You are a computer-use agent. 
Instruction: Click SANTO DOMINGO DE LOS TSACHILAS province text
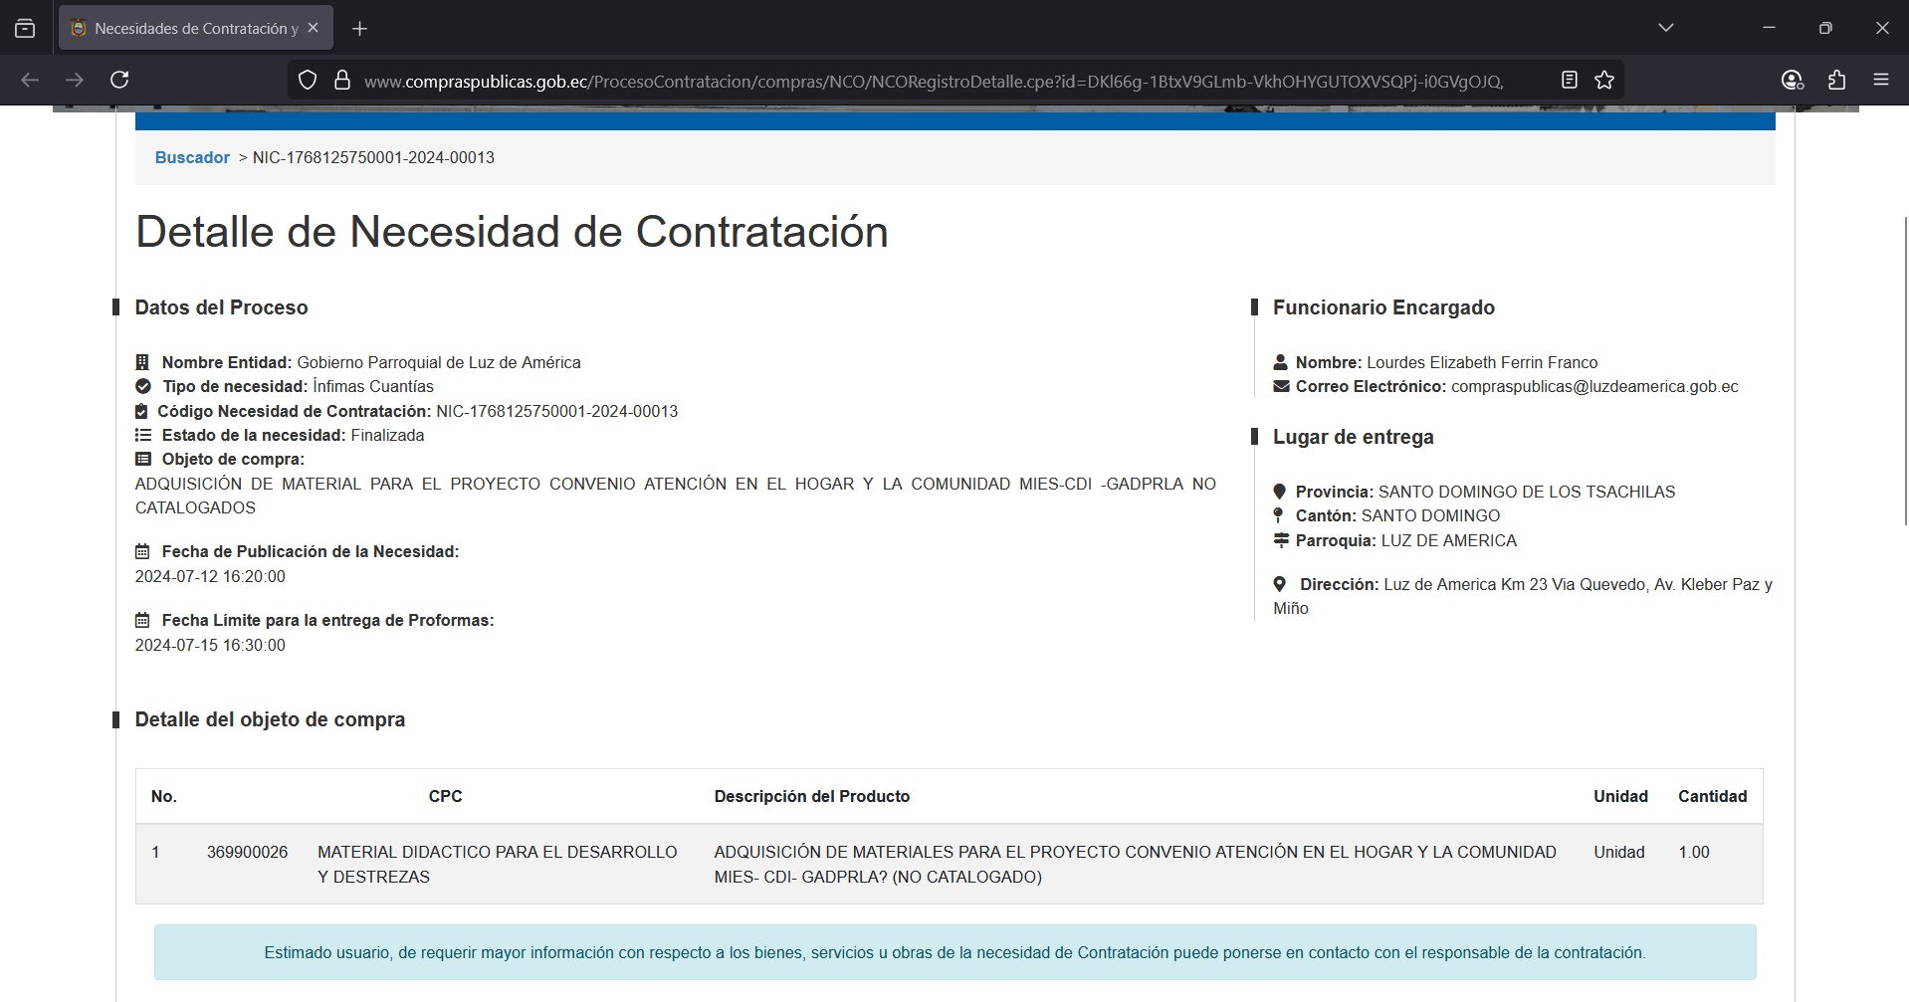[x=1527, y=492]
